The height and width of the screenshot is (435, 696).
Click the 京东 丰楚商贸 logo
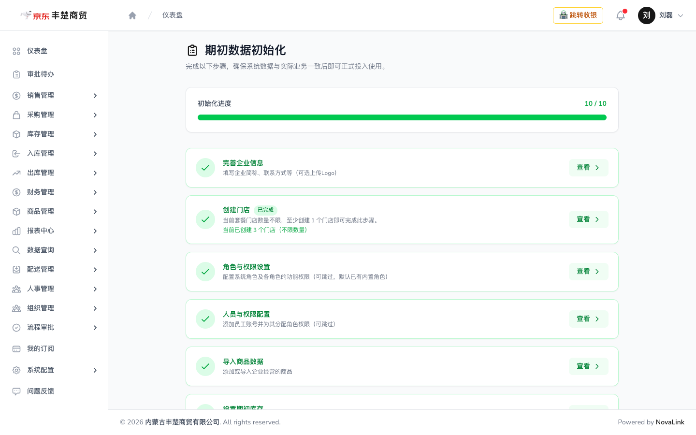pos(54,15)
